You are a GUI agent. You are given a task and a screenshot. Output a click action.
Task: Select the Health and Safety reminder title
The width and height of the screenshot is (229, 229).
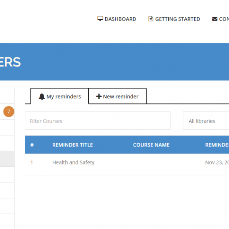point(73,163)
